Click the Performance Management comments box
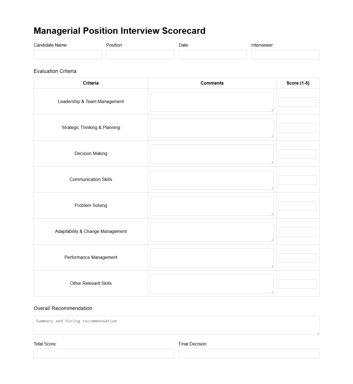353x384 pixels. click(x=212, y=258)
